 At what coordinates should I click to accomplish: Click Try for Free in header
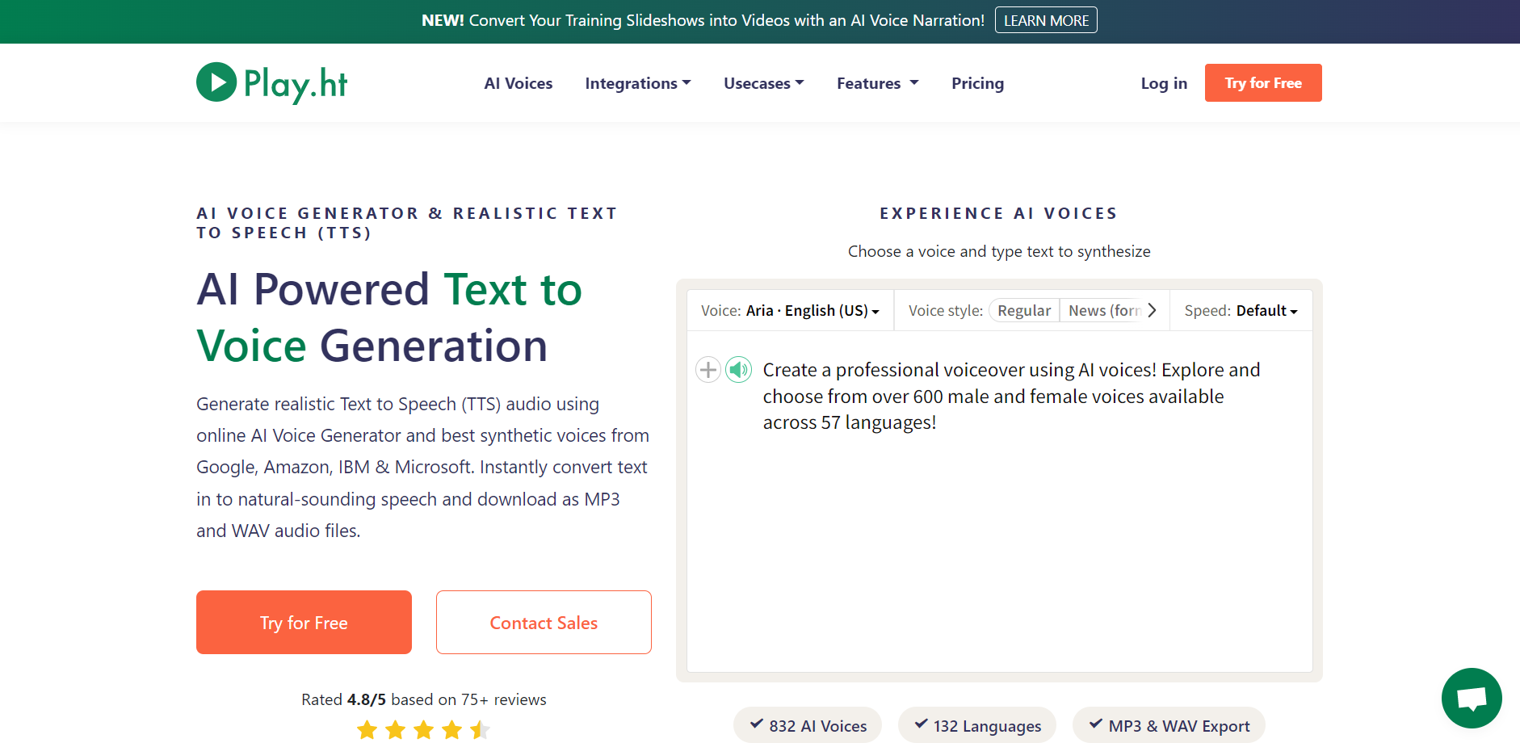(1263, 82)
